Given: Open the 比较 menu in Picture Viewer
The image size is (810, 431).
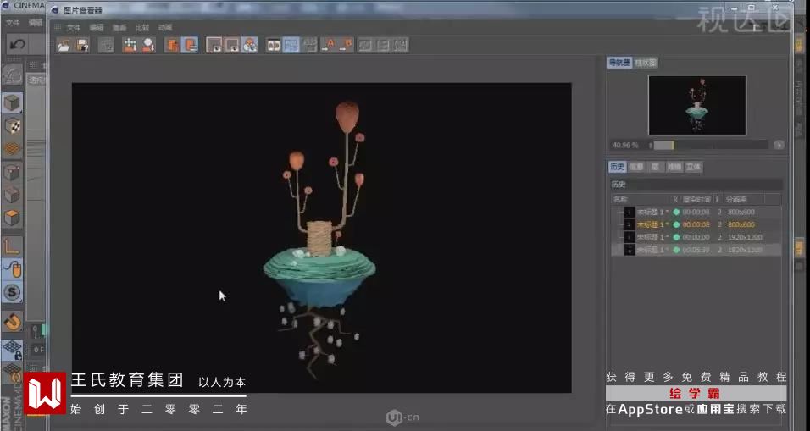Looking at the screenshot, I should (x=142, y=28).
